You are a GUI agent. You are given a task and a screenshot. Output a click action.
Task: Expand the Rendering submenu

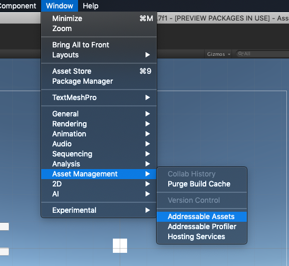point(99,124)
